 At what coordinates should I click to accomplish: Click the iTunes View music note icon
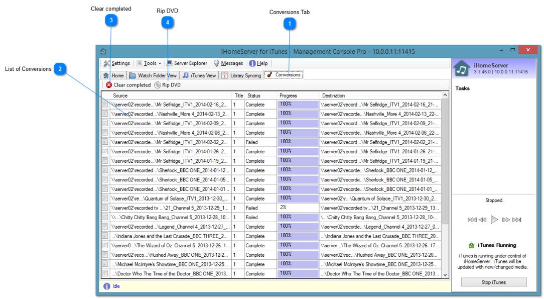coord(186,75)
